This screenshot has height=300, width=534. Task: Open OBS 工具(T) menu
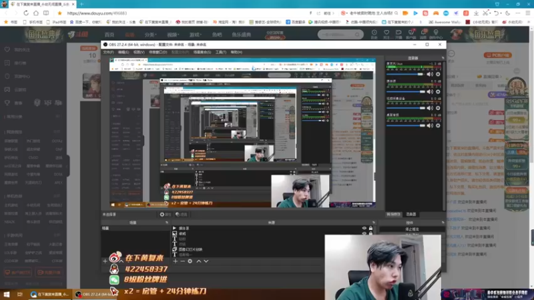221,52
